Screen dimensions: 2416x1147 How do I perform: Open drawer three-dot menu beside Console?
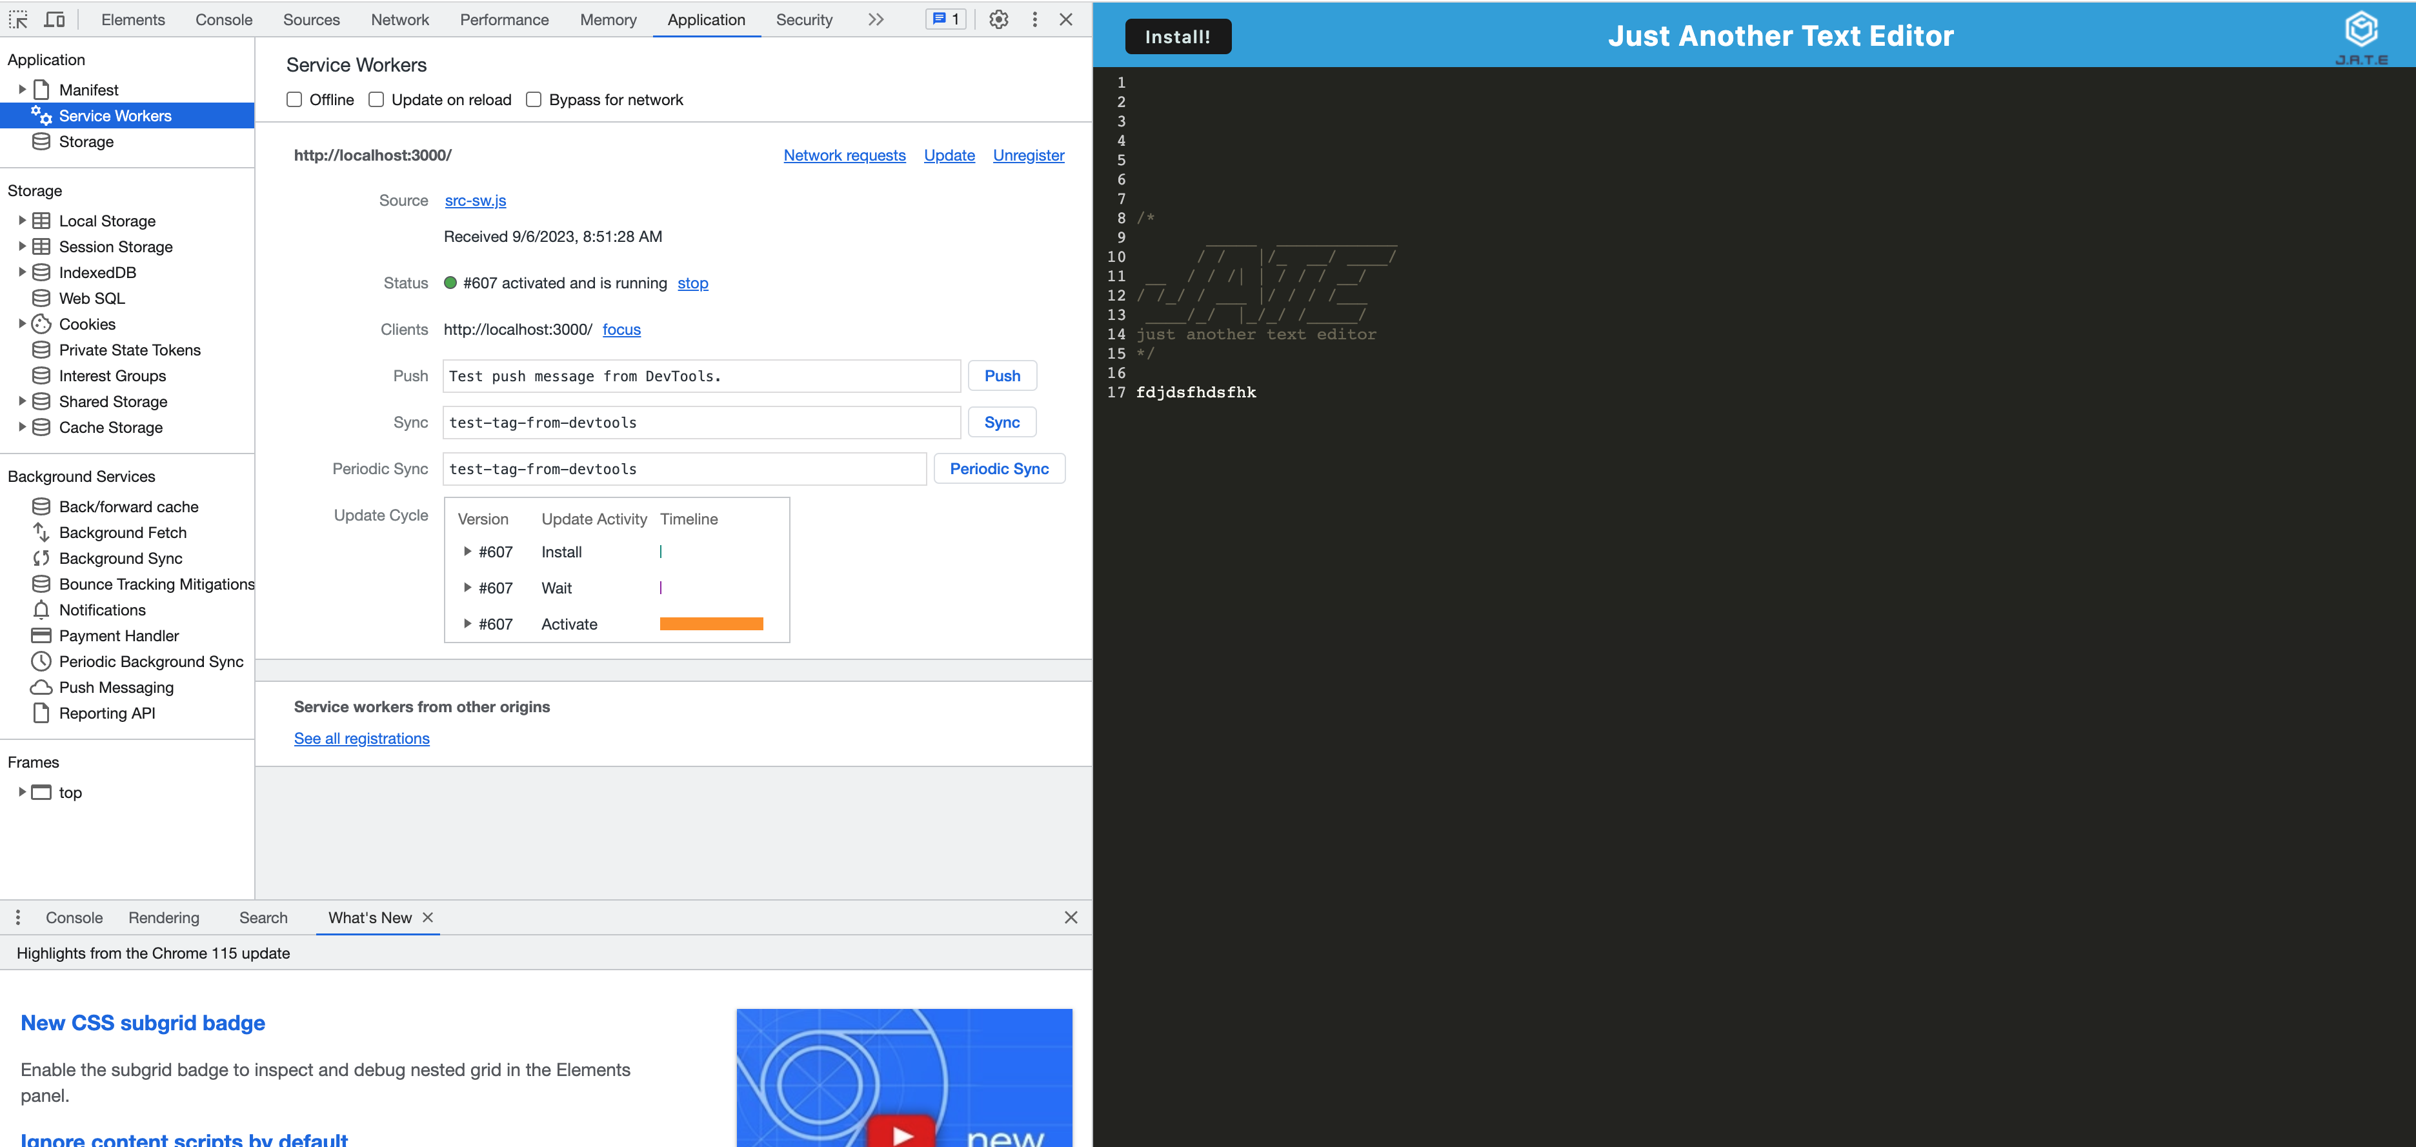pos(18,917)
